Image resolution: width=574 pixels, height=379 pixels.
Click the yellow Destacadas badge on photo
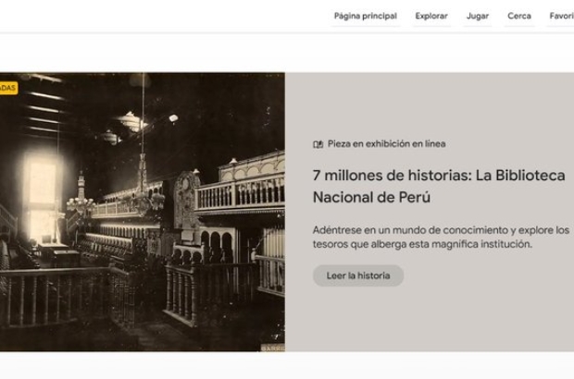click(x=7, y=88)
